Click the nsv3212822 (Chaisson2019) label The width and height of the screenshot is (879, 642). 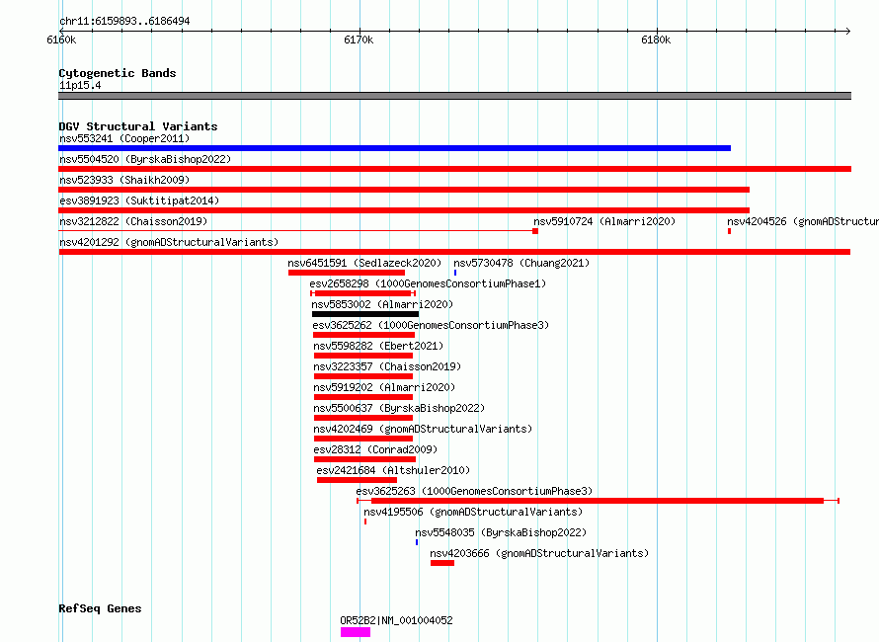(x=133, y=221)
